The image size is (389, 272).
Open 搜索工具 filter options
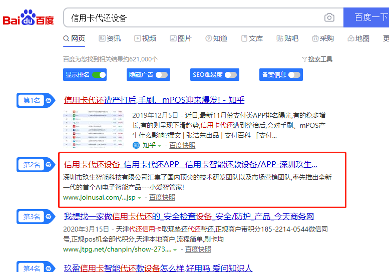317,59
